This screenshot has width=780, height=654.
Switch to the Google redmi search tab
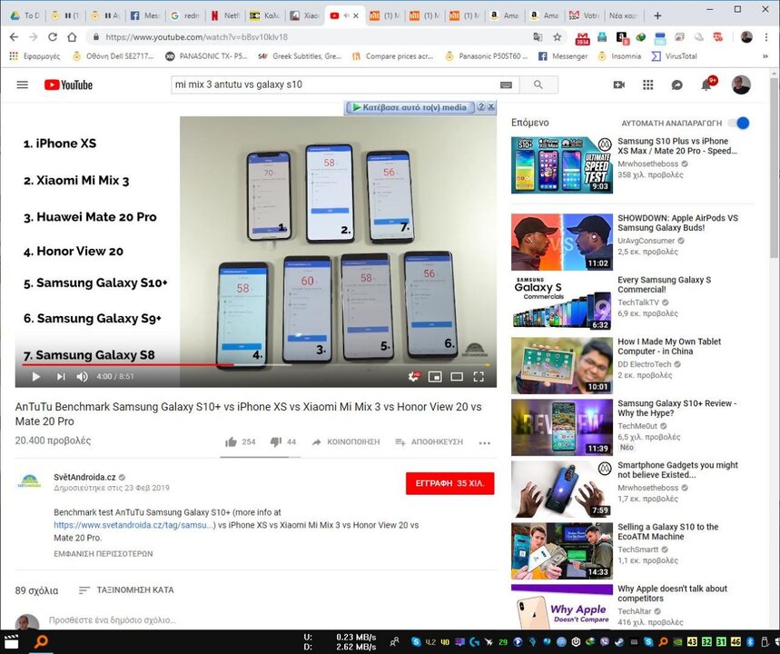185,16
